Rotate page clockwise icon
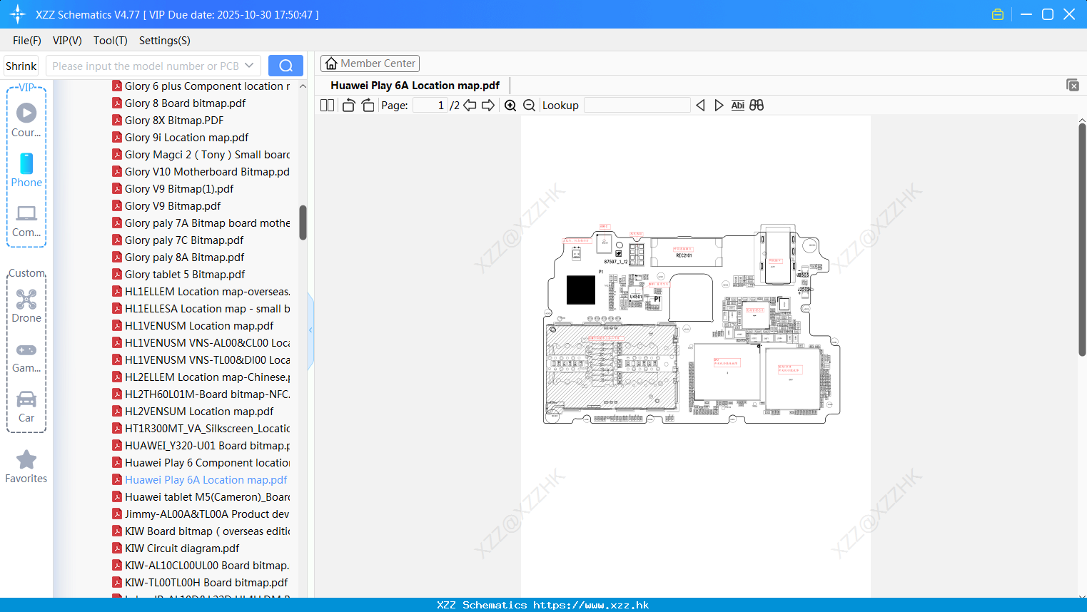1087x612 pixels. (368, 105)
